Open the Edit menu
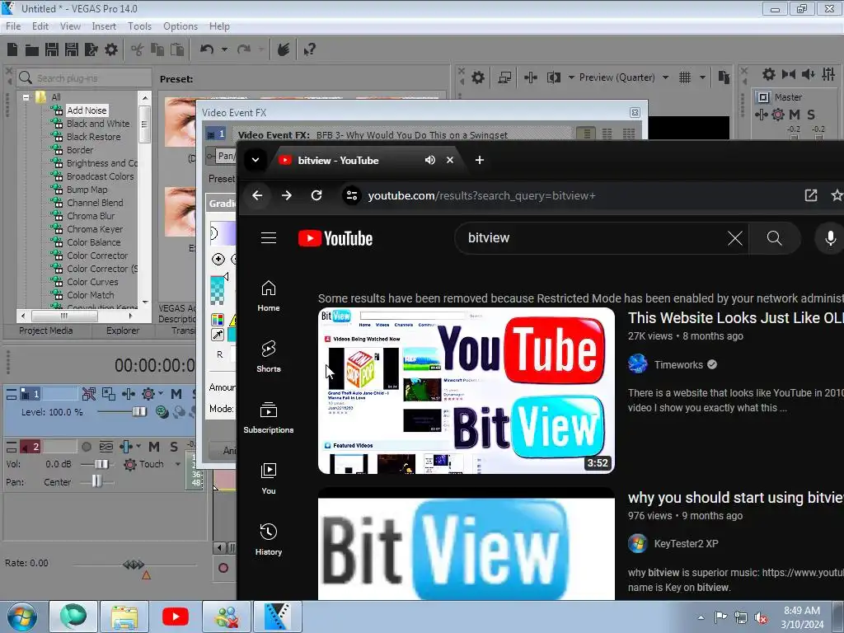The height and width of the screenshot is (633, 844). pyautogui.click(x=40, y=26)
